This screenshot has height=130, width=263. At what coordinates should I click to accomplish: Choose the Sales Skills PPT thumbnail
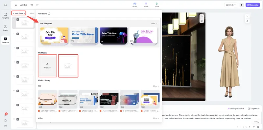click(88, 99)
